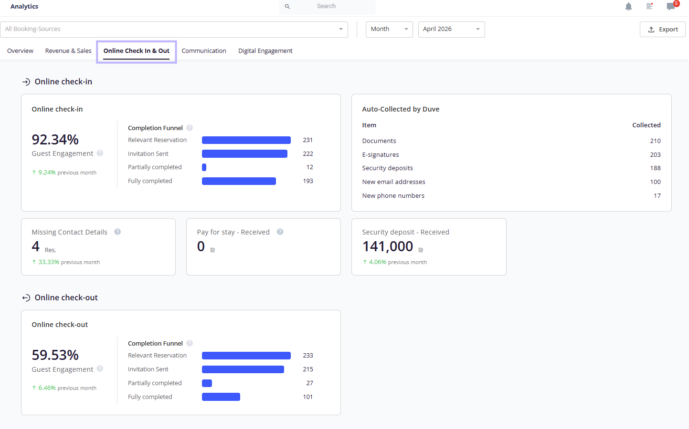The width and height of the screenshot is (689, 429).
Task: Open the chat messages icon with badge
Action: click(x=671, y=7)
